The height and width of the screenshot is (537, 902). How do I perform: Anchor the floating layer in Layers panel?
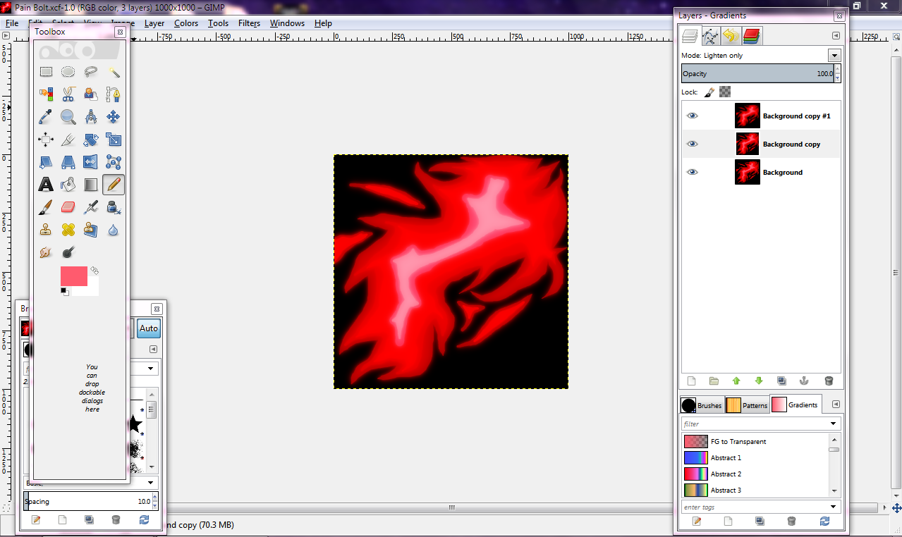[x=803, y=381]
